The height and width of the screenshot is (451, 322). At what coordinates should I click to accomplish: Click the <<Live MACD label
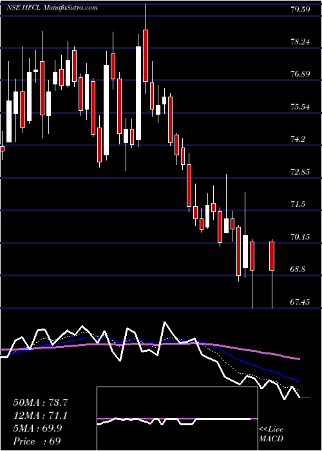tap(271, 434)
